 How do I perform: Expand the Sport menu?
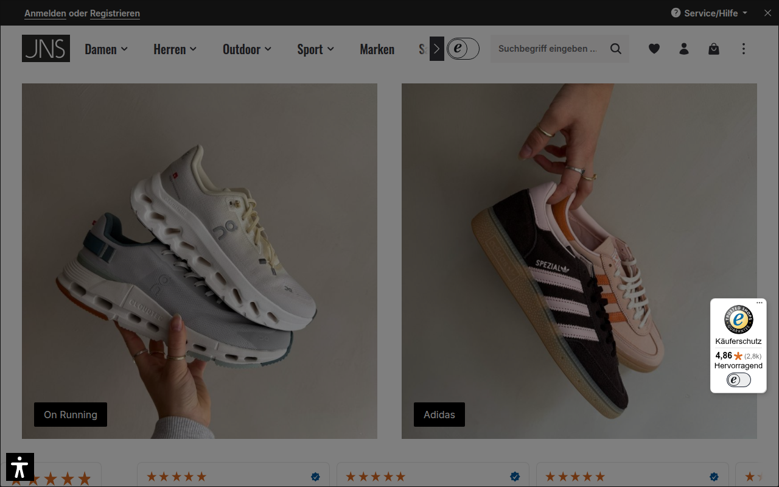tap(316, 49)
